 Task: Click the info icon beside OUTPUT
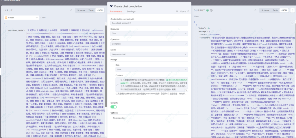point(211,10)
